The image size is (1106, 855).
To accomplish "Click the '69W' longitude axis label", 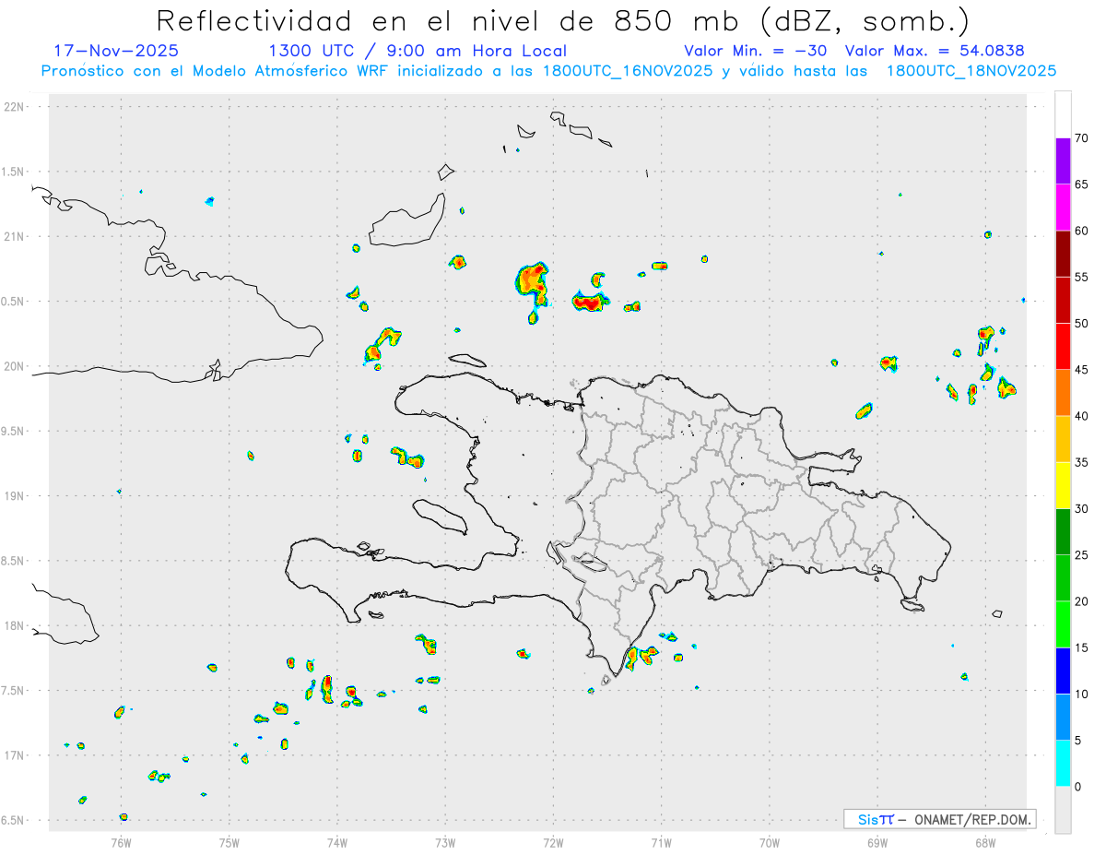I will pyautogui.click(x=877, y=842).
